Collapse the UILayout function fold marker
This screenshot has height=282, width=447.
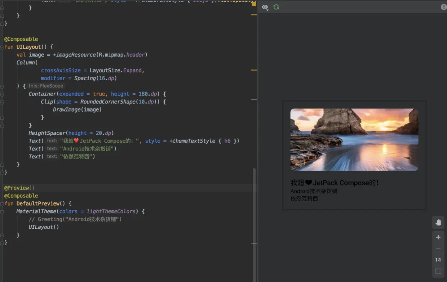coord(2,47)
